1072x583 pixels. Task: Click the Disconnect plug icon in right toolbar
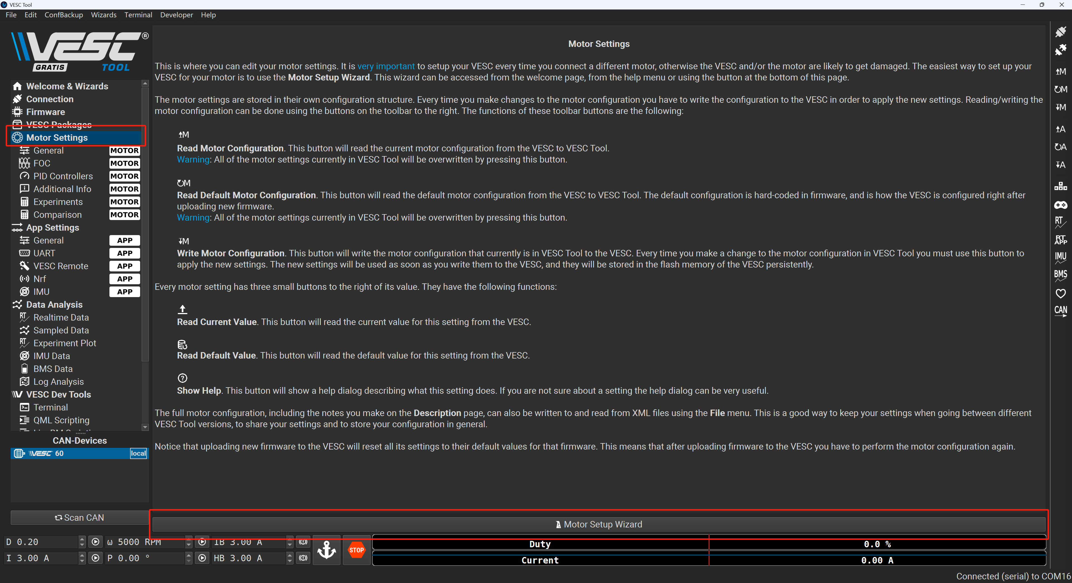coord(1060,50)
